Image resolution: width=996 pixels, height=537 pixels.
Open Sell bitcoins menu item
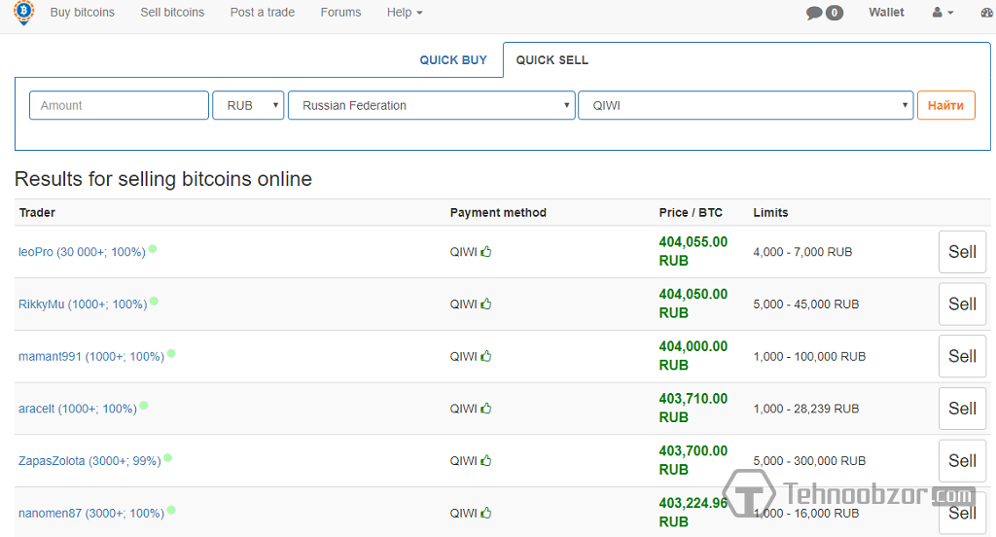(172, 12)
